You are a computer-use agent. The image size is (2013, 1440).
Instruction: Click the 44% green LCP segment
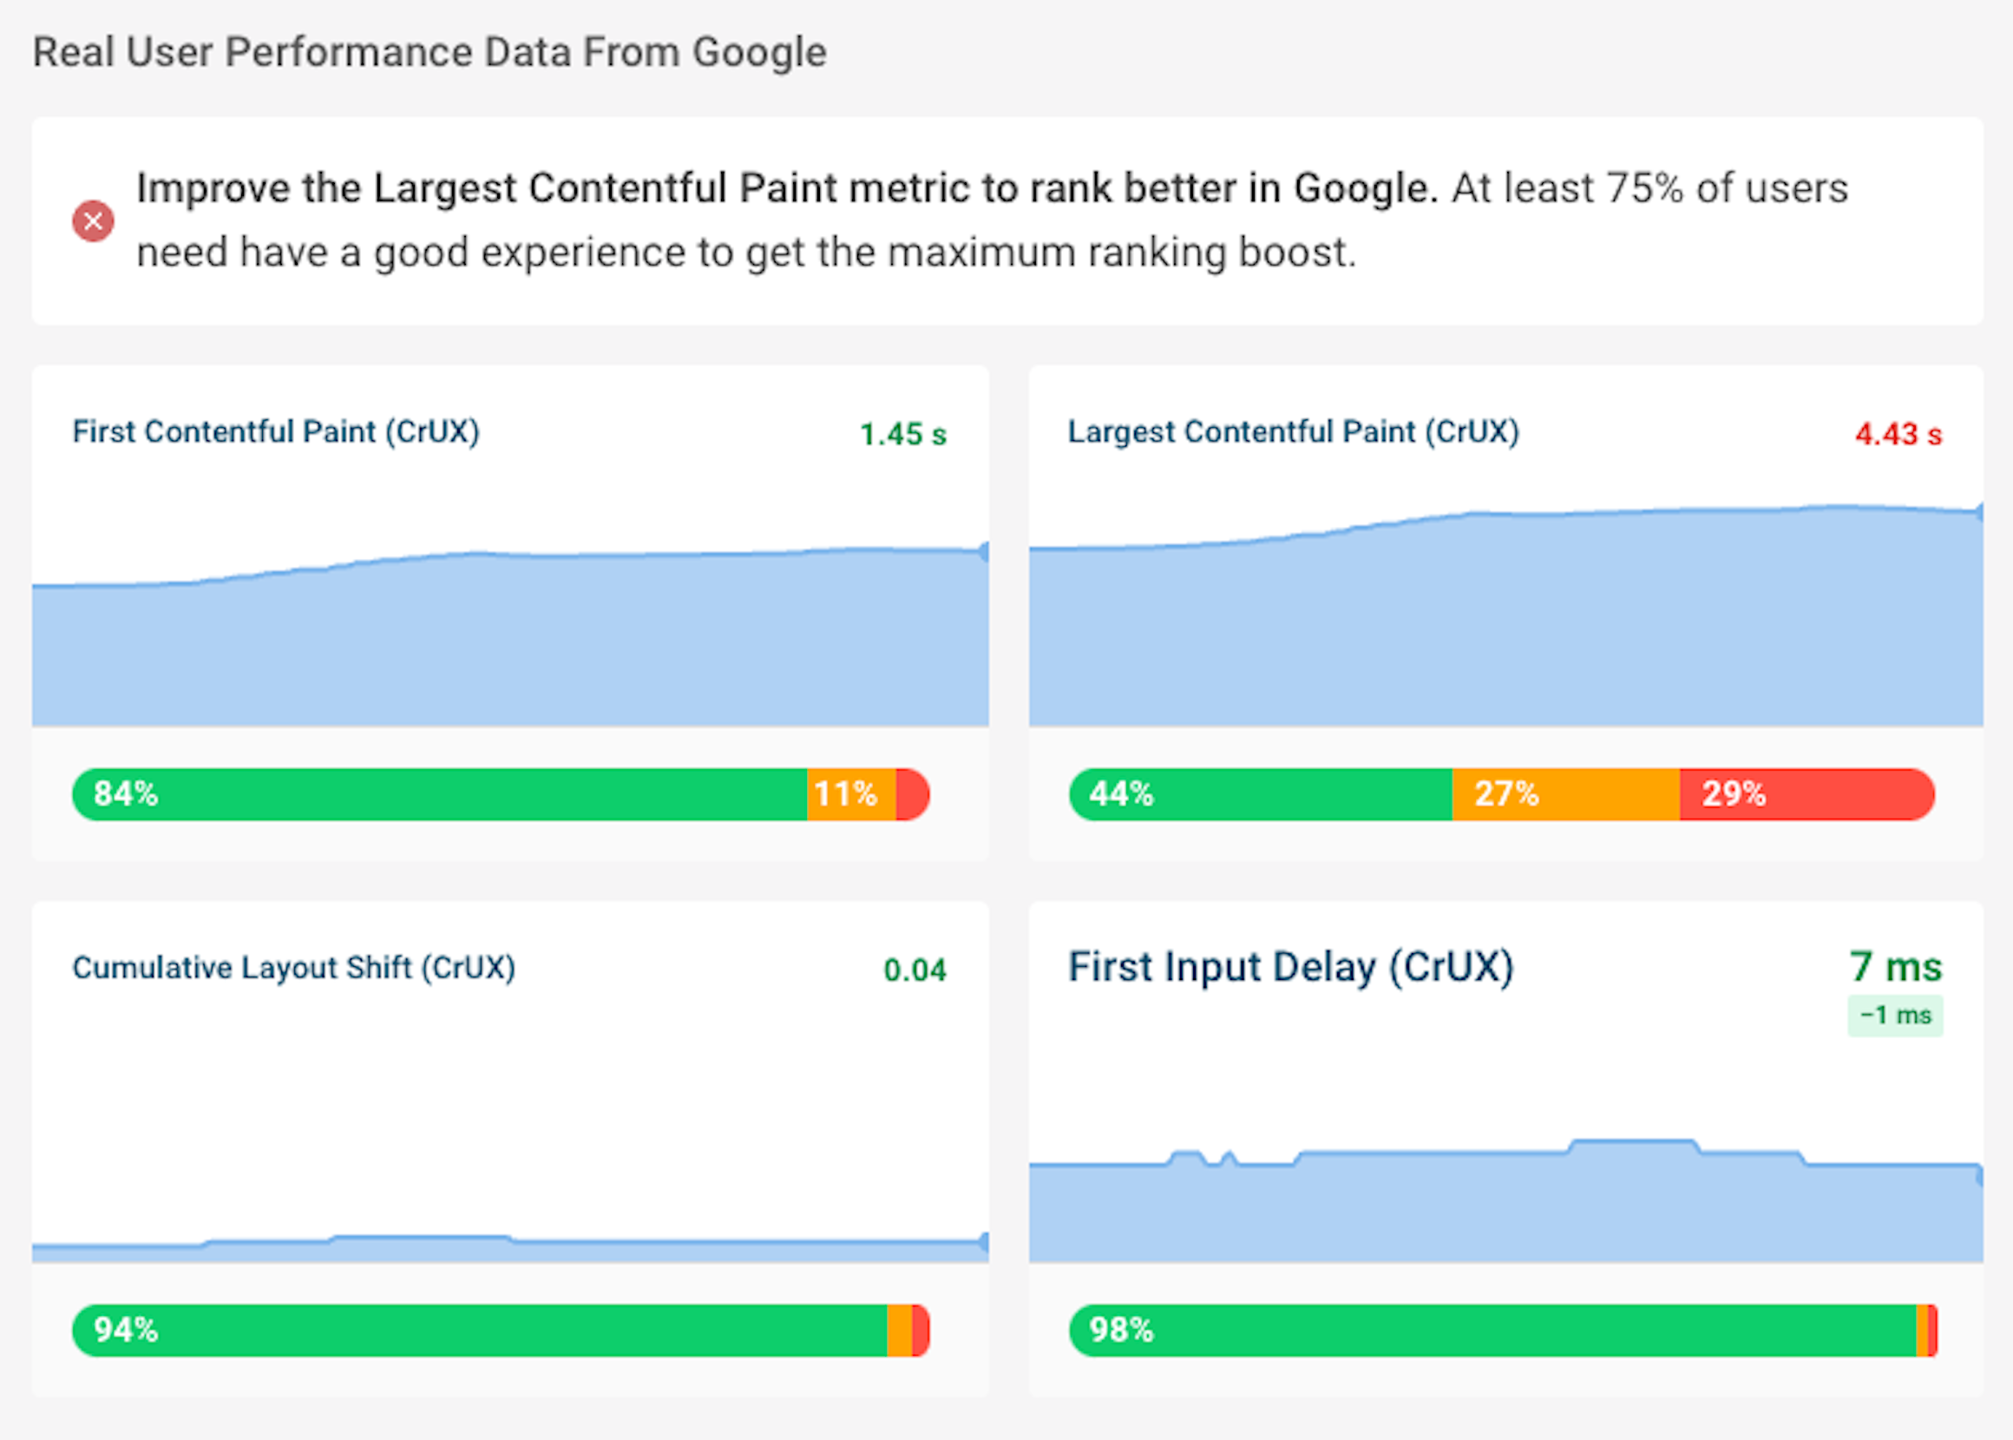click(x=1259, y=794)
